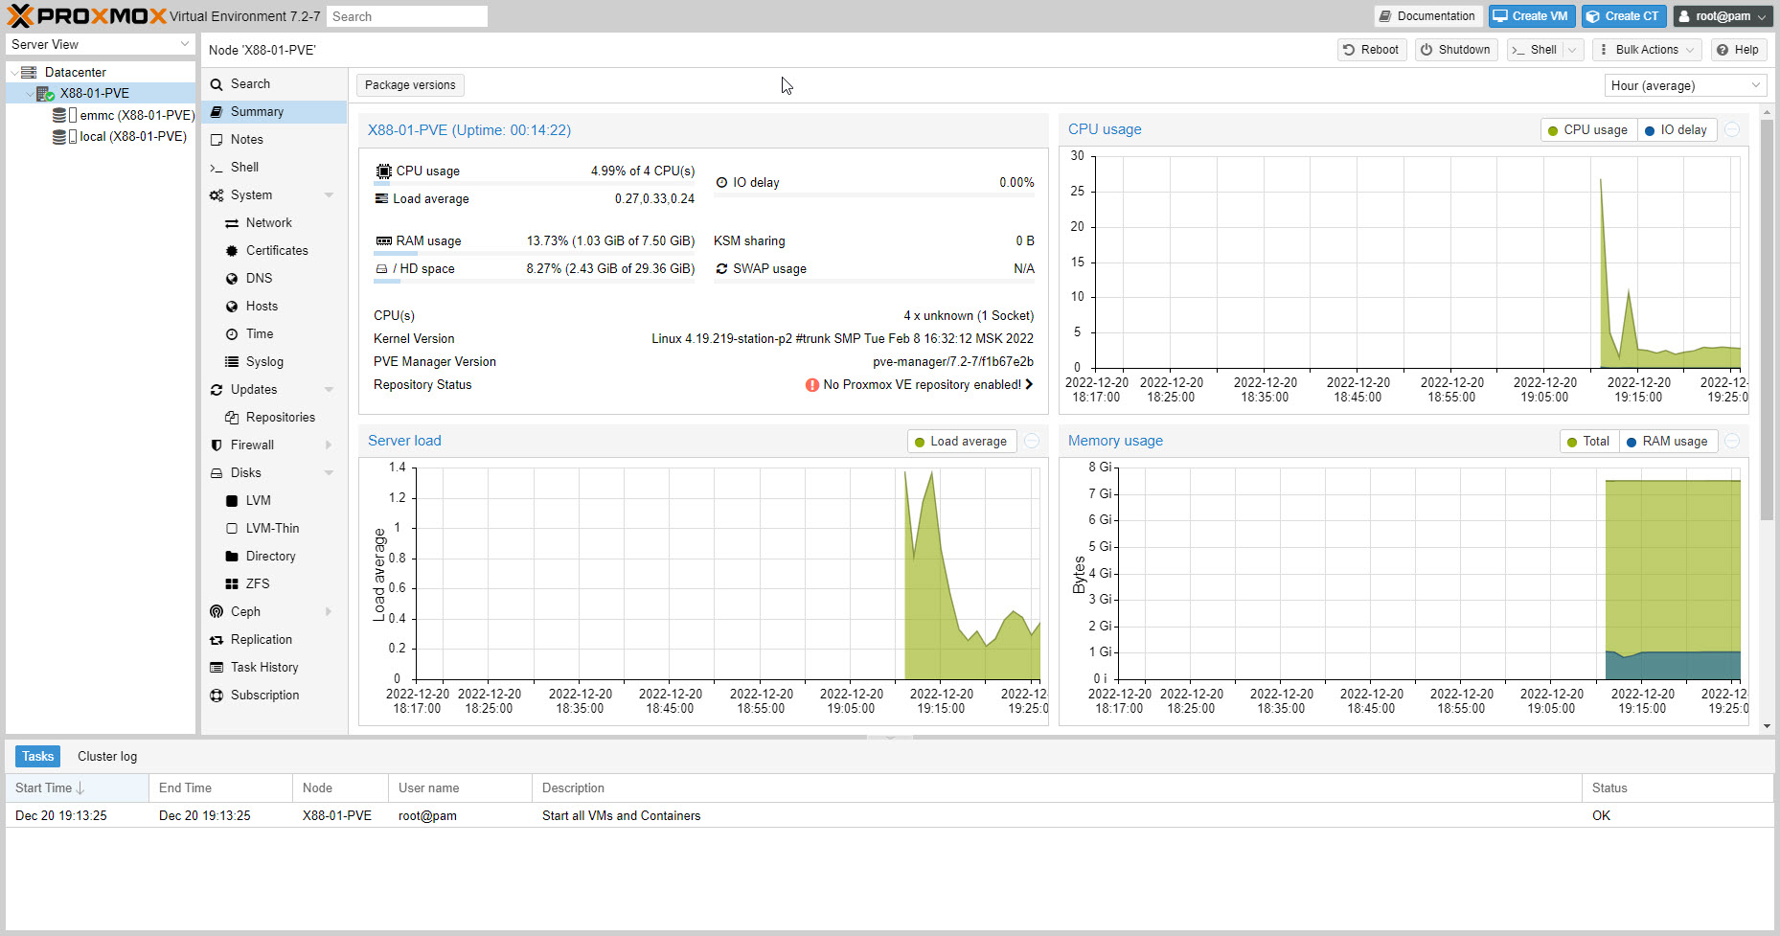
Task: Collapse the System submenu arrow
Action: click(329, 195)
